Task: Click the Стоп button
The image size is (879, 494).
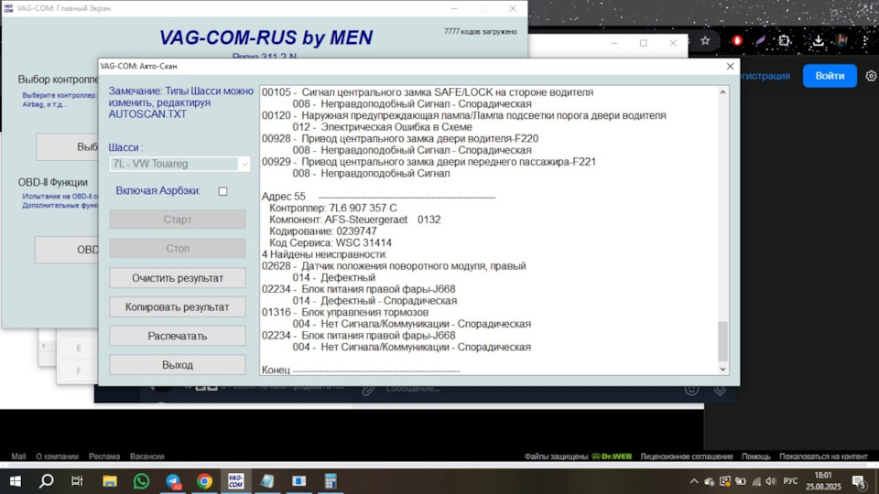Action: click(177, 249)
